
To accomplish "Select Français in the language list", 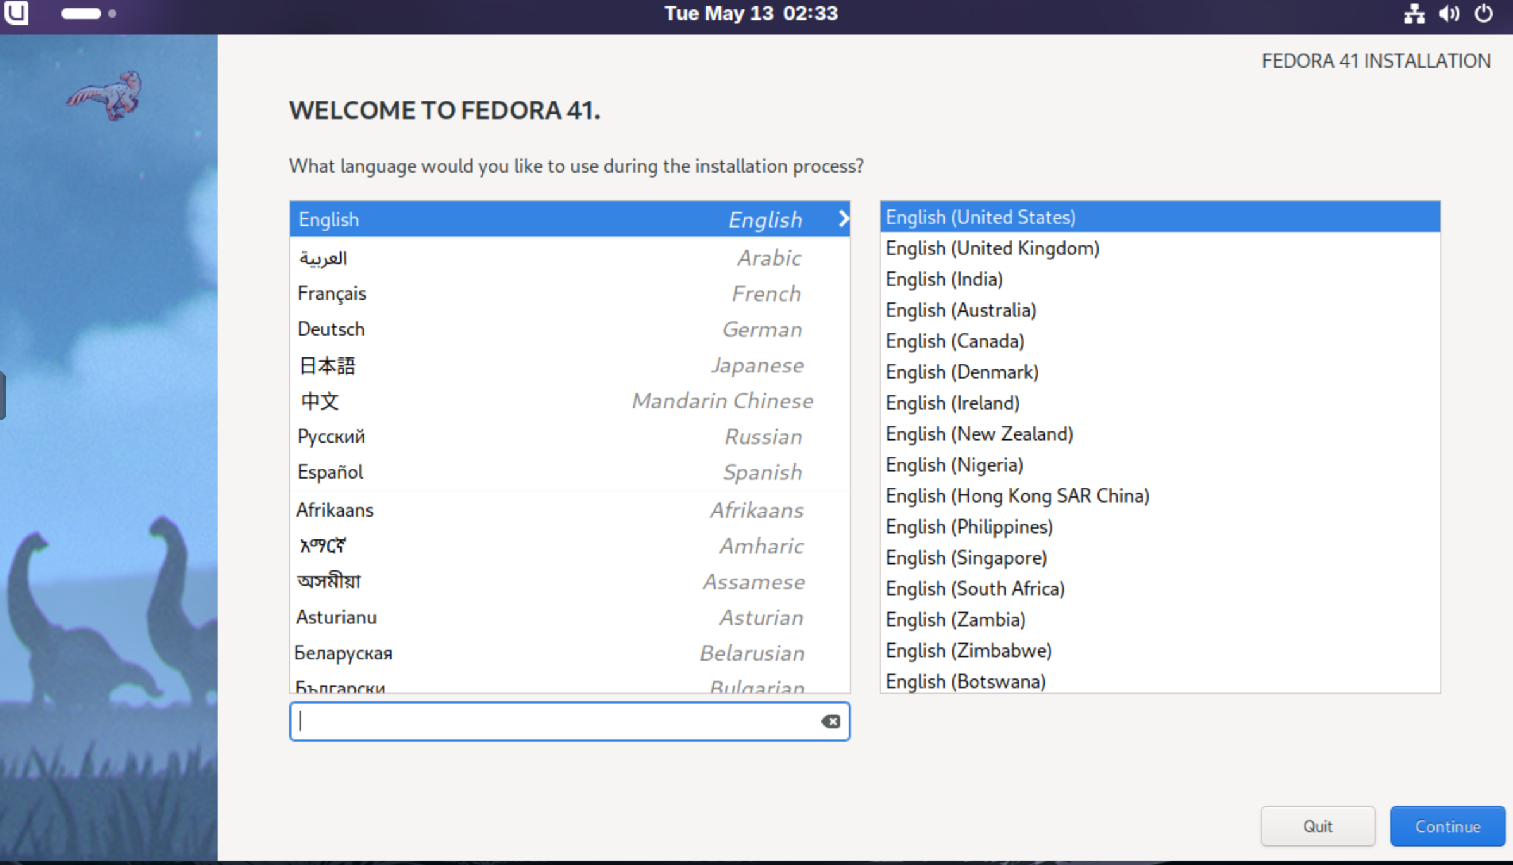I will 569,293.
